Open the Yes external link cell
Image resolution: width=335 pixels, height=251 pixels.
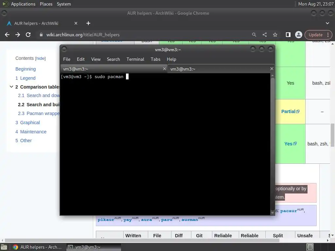291,144
